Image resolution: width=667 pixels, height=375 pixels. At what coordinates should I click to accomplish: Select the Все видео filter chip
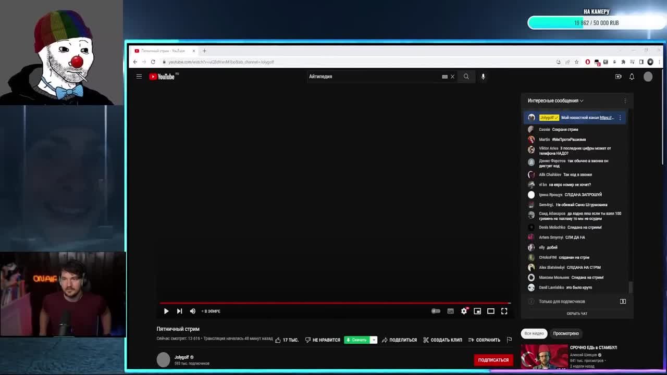click(534, 333)
